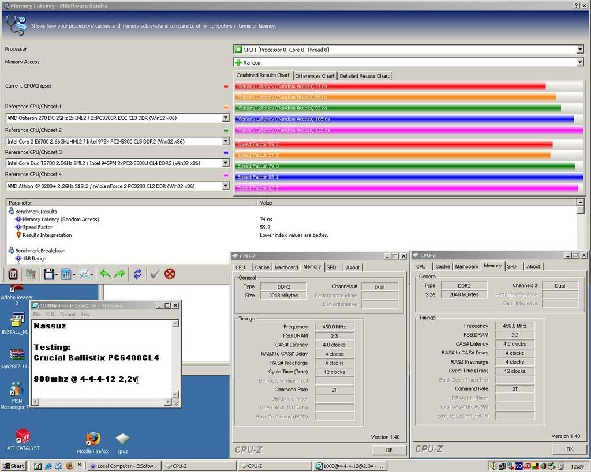
Task: Open MSN Messenger desktop icon
Action: point(17,395)
